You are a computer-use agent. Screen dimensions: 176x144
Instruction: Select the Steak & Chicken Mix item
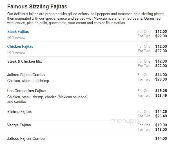point(25,61)
